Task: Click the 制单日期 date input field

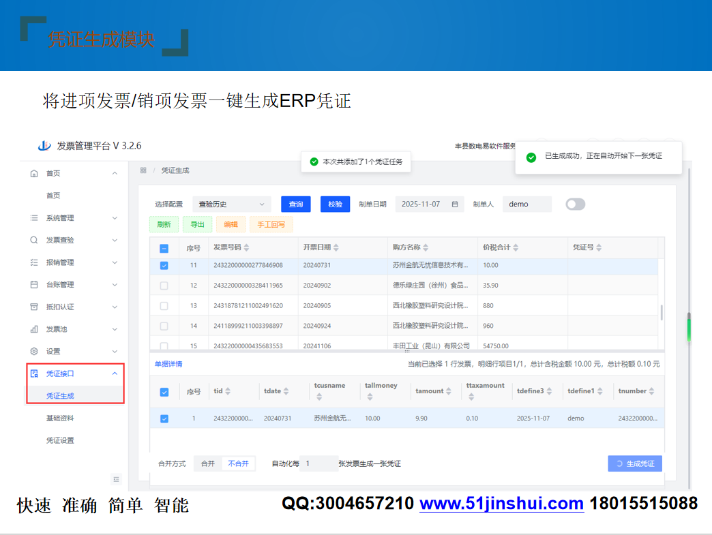Action: [x=423, y=204]
